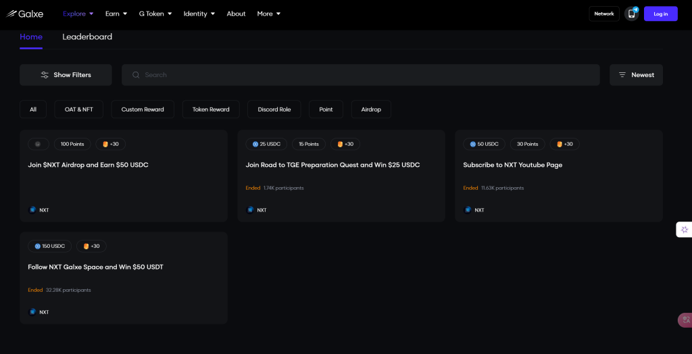Click the 100 Points badge
This screenshot has height=354, width=692.
pos(72,144)
